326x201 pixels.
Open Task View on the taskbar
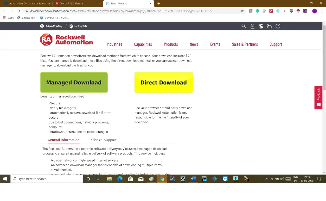point(98,179)
